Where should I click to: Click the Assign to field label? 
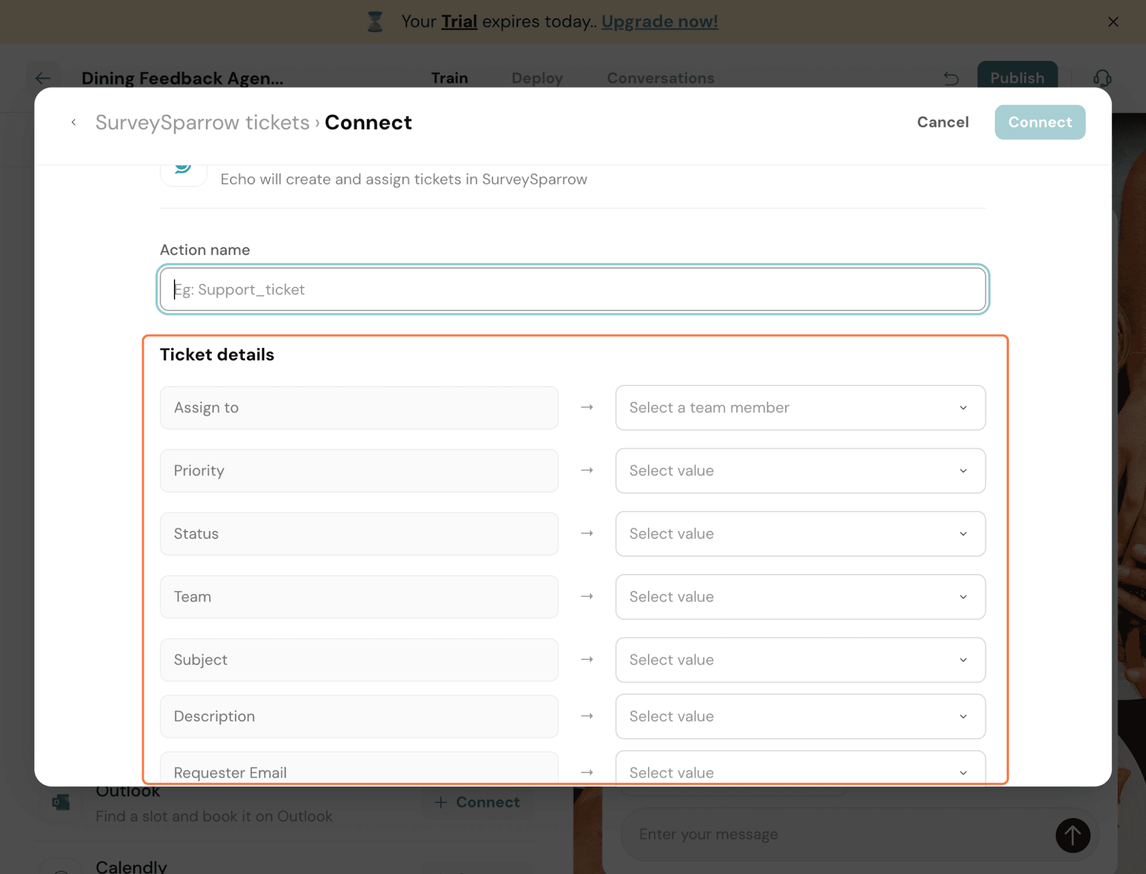click(359, 407)
